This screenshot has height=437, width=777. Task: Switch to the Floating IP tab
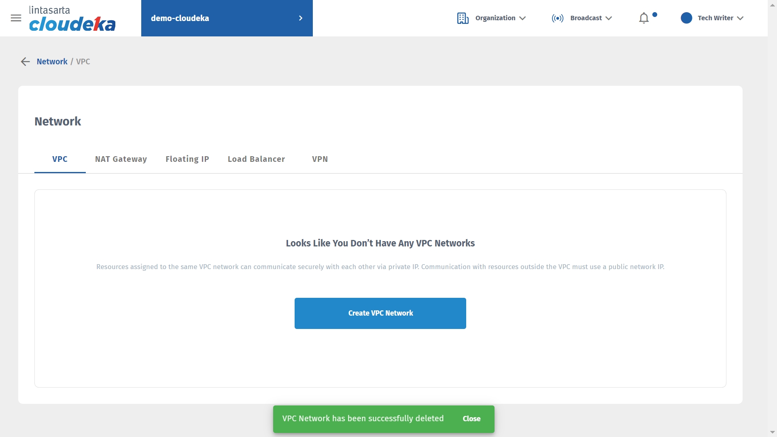coord(187,159)
